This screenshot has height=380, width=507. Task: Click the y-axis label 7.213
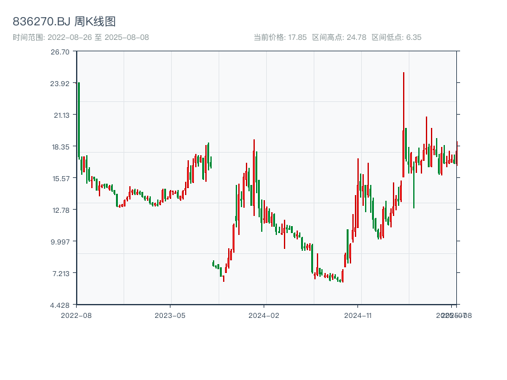coord(61,274)
